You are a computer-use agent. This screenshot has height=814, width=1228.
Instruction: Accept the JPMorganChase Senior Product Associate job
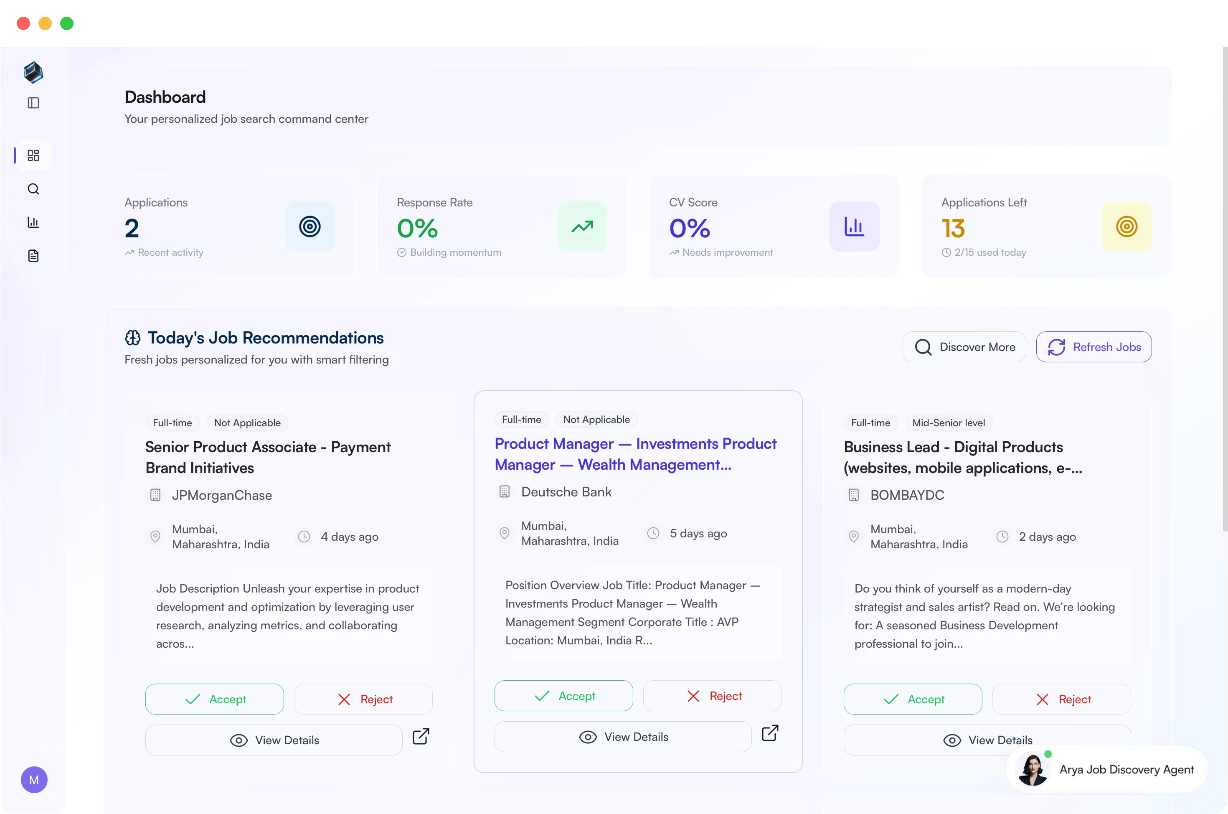[x=215, y=699]
